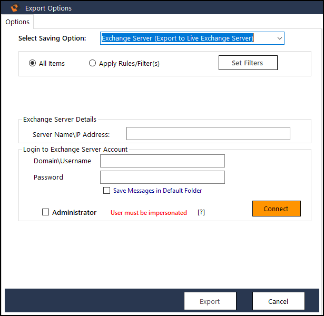Click the orange app logo in title bar
The image size is (324, 316).
pos(15,8)
